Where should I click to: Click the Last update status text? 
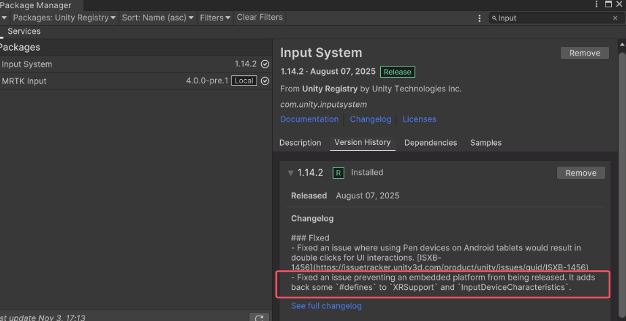coord(43,318)
